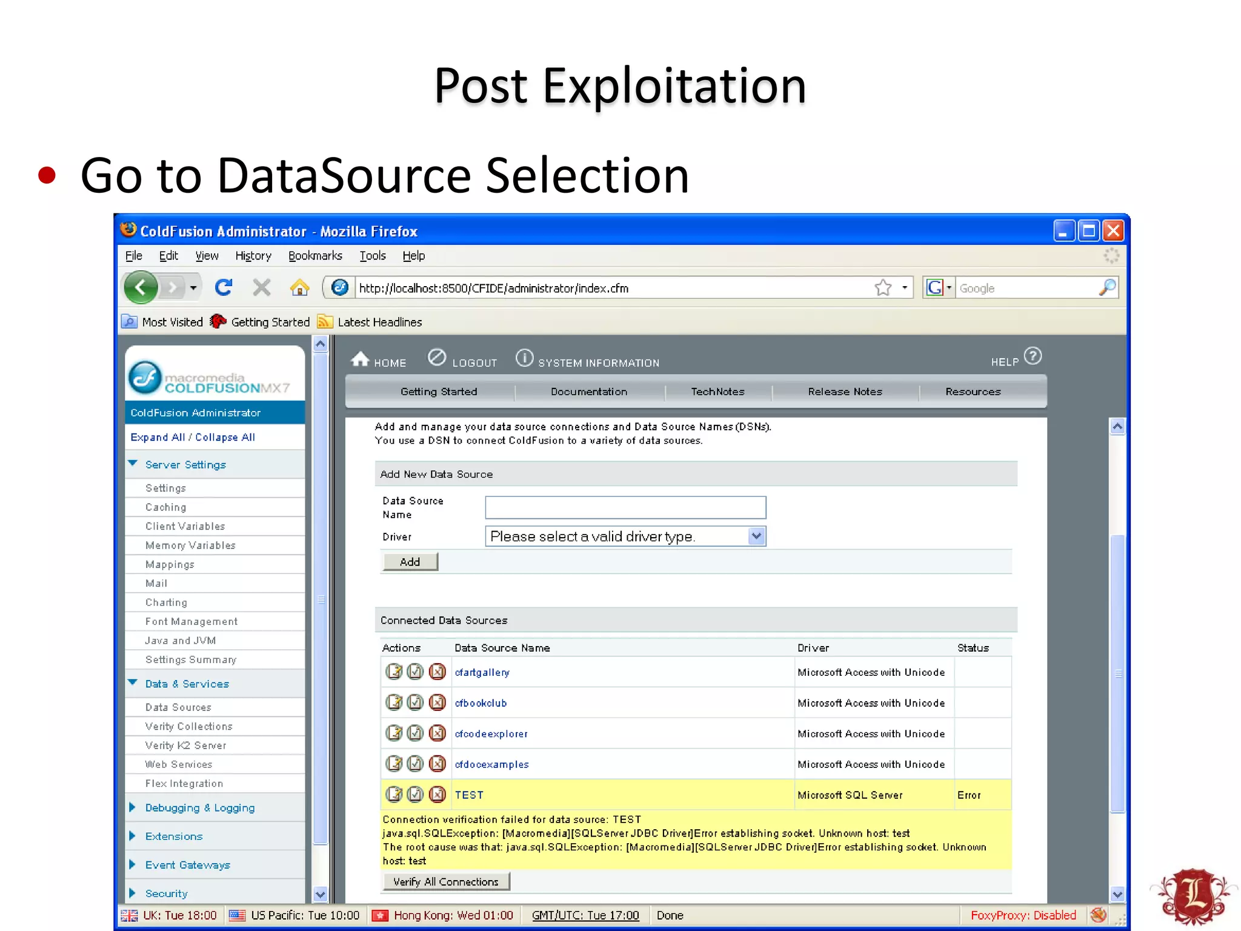The width and height of the screenshot is (1241, 931).
Task: Click the LOGOUT icon
Action: (x=437, y=358)
